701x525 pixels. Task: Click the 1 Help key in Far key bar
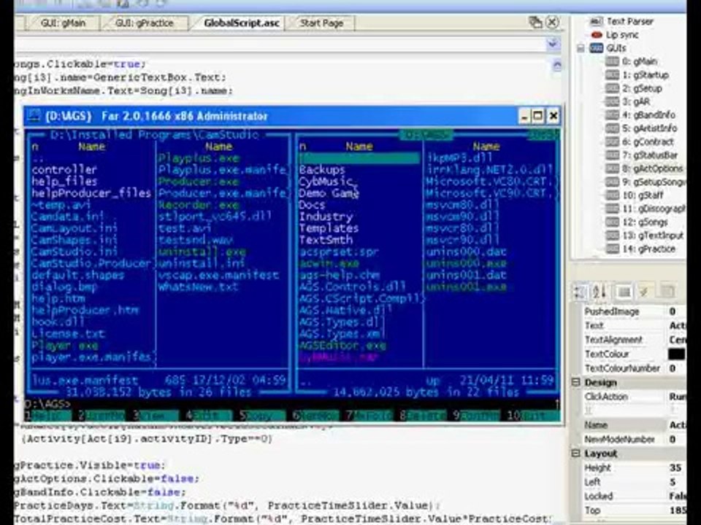tap(48, 416)
